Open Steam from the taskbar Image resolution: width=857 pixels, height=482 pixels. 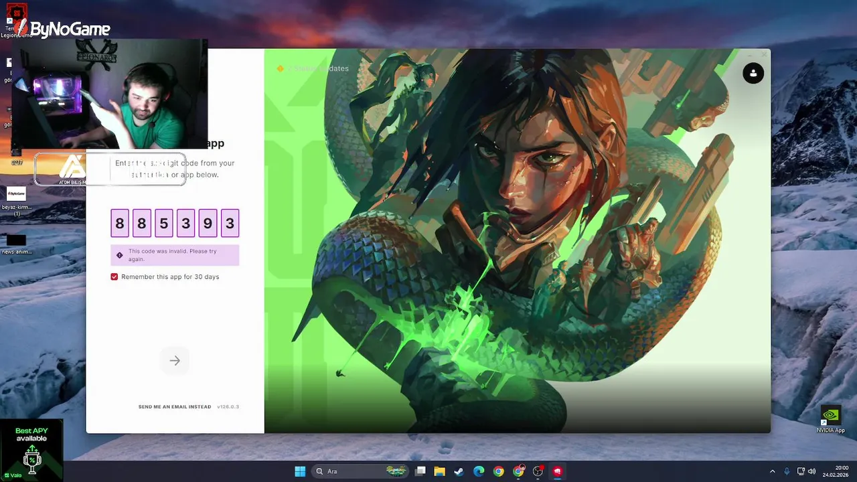coord(459,471)
